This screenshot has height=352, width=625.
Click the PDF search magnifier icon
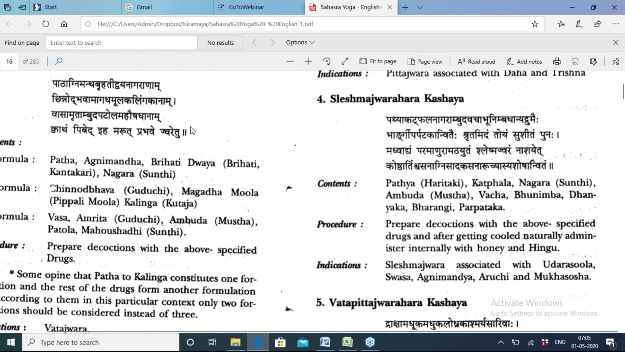[x=59, y=61]
